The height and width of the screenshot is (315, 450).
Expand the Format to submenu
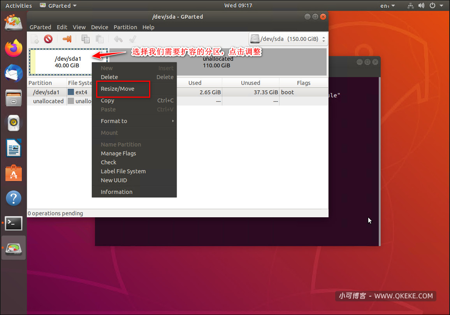(134, 121)
